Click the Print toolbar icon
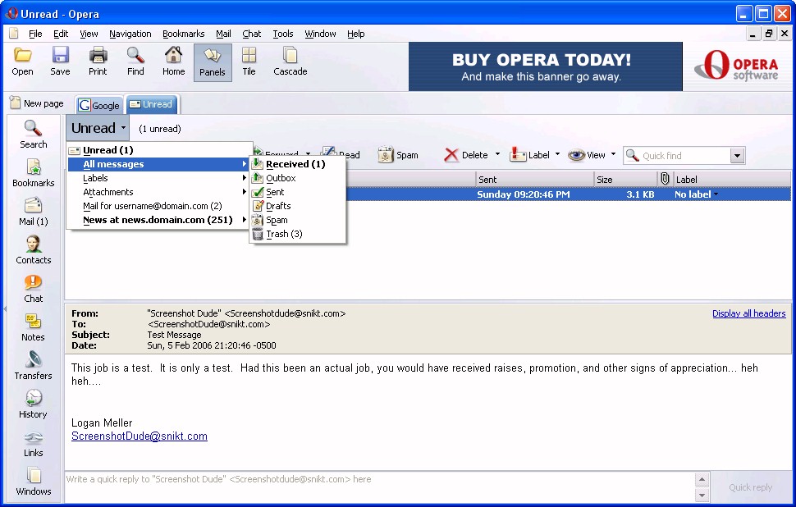This screenshot has width=796, height=507. point(98,56)
